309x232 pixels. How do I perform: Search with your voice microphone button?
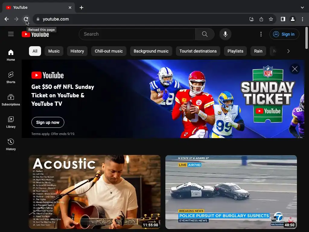pos(225,34)
